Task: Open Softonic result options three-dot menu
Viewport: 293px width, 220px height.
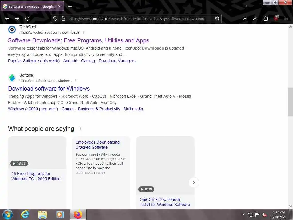Action: [x=76, y=81]
